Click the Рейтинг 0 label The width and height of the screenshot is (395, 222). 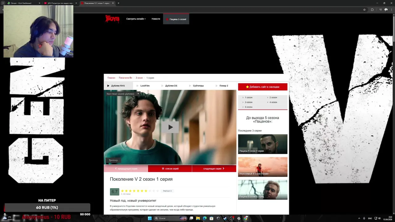click(167, 191)
